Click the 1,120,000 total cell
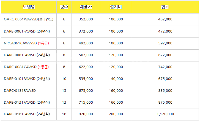200x121 pixels. [165, 114]
